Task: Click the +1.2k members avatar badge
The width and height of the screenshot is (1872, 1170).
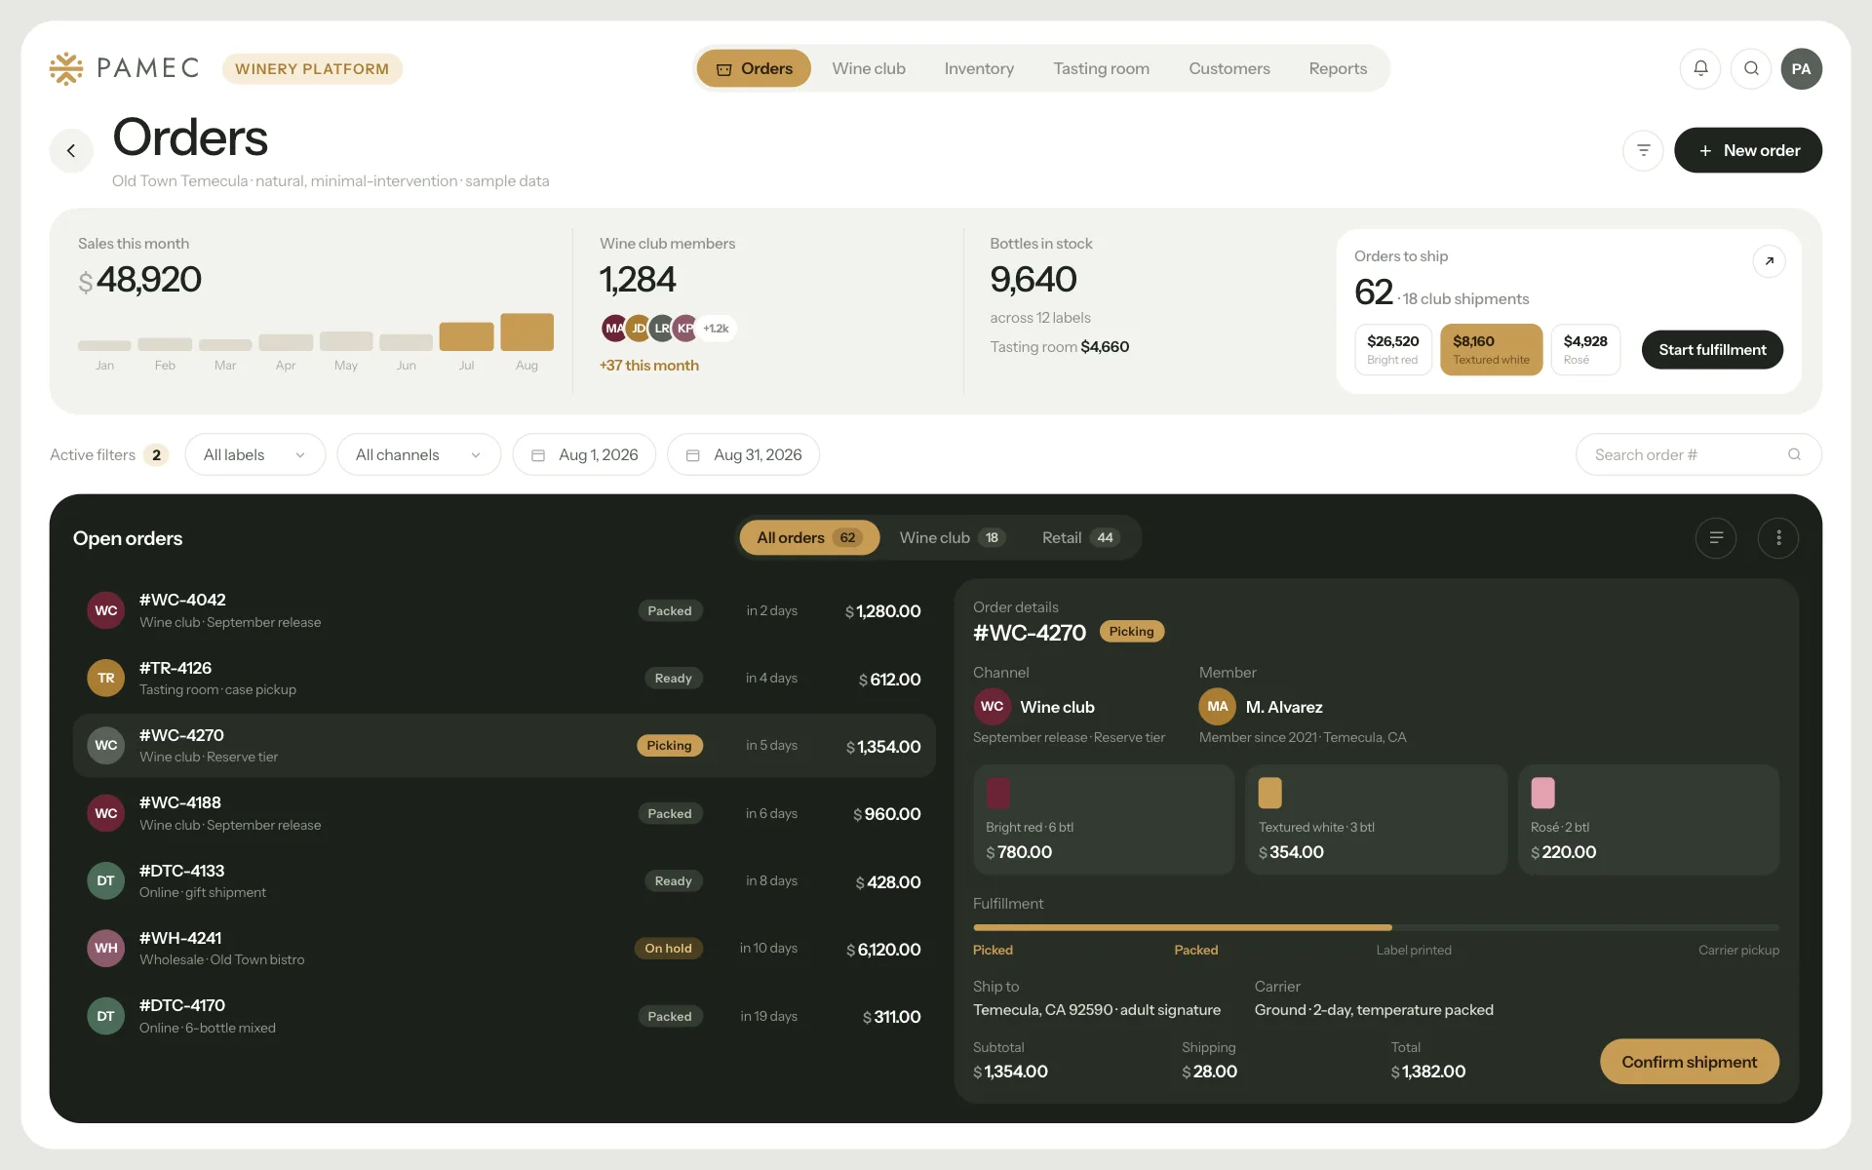Action: tap(716, 329)
